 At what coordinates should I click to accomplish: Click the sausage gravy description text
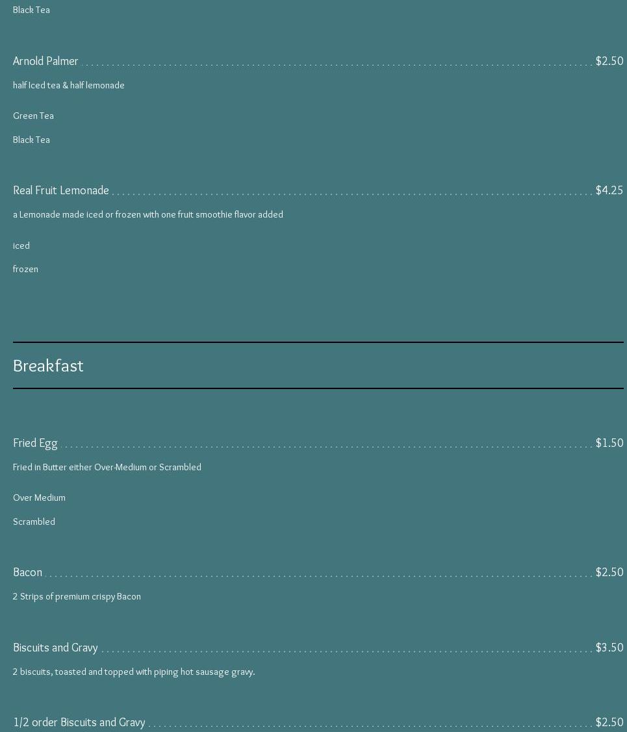[x=133, y=672]
